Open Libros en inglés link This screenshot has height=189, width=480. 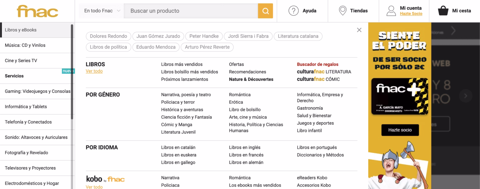(245, 147)
